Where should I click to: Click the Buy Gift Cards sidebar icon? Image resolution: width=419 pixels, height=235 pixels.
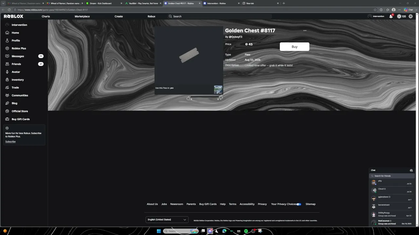click(7, 119)
